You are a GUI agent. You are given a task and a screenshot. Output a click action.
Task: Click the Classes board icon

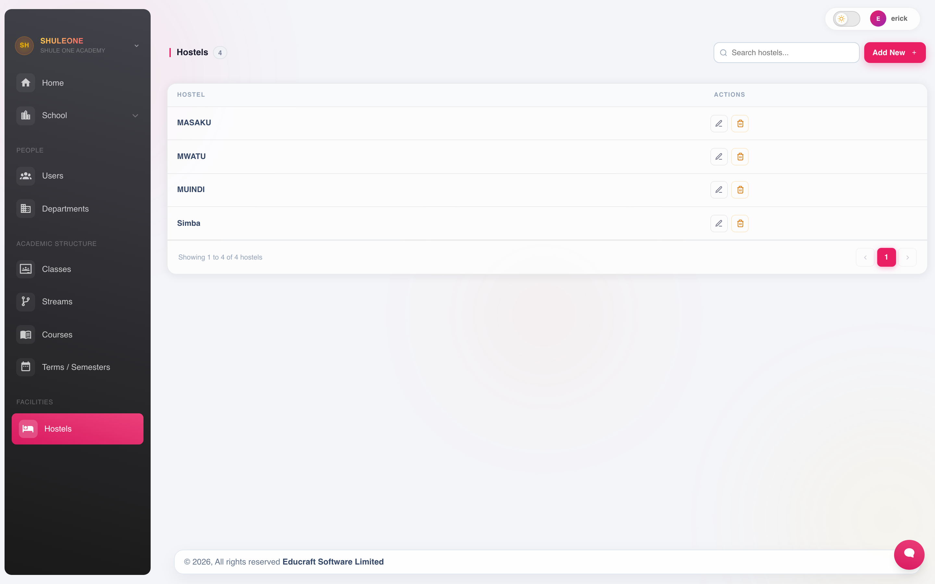tap(26, 269)
